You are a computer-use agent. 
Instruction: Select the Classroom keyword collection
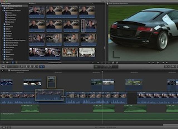[x=9, y=27]
